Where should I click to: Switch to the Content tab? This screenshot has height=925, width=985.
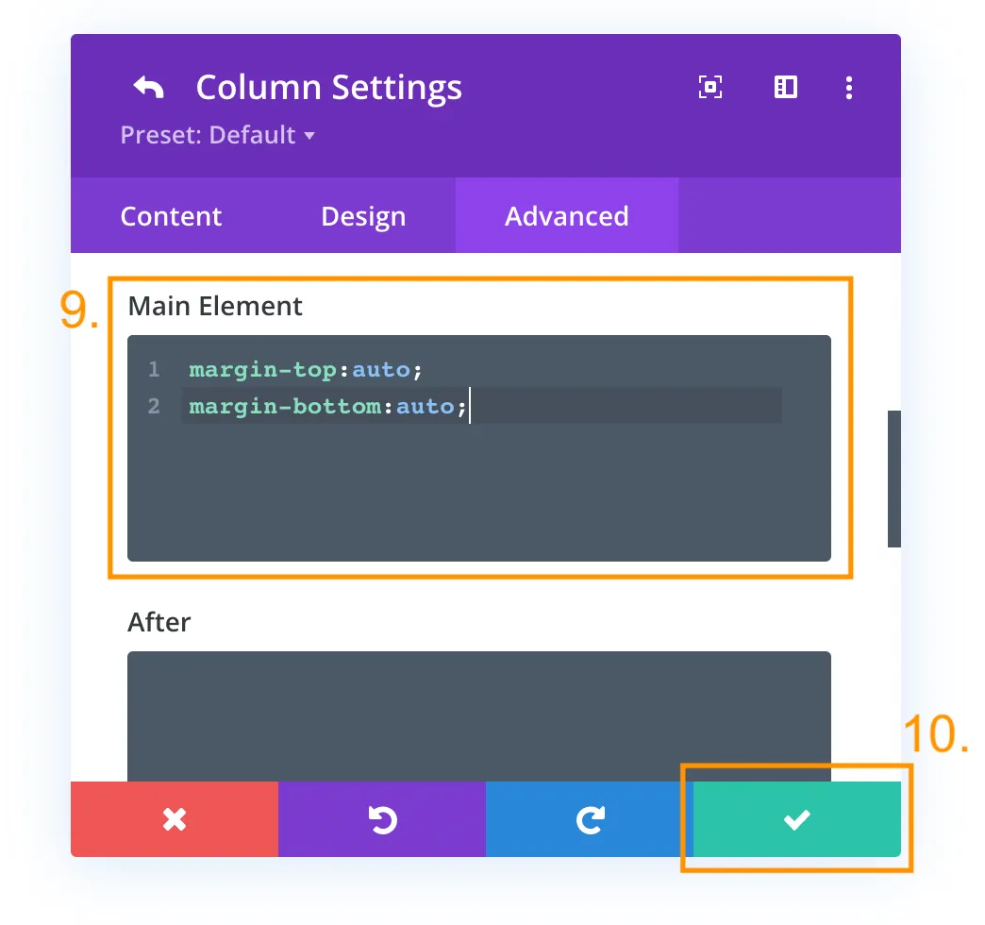[x=171, y=215]
